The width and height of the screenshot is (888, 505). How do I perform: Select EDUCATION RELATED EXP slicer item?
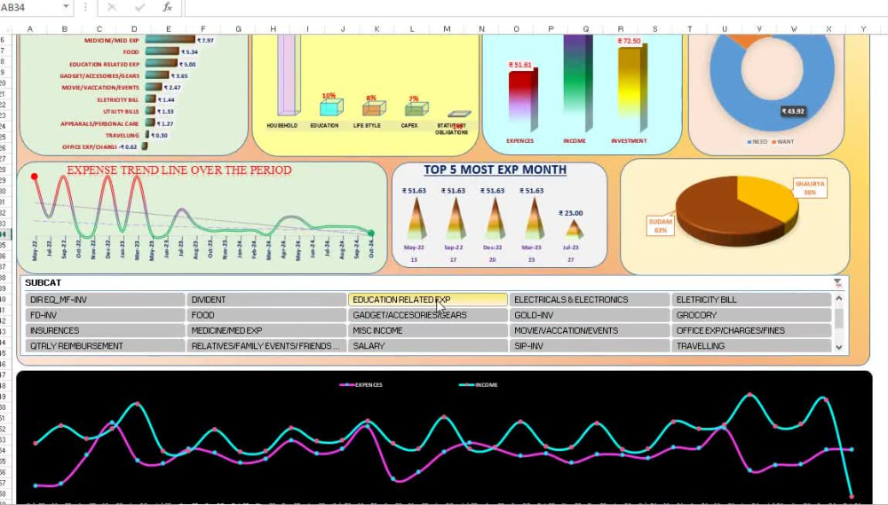[428, 299]
